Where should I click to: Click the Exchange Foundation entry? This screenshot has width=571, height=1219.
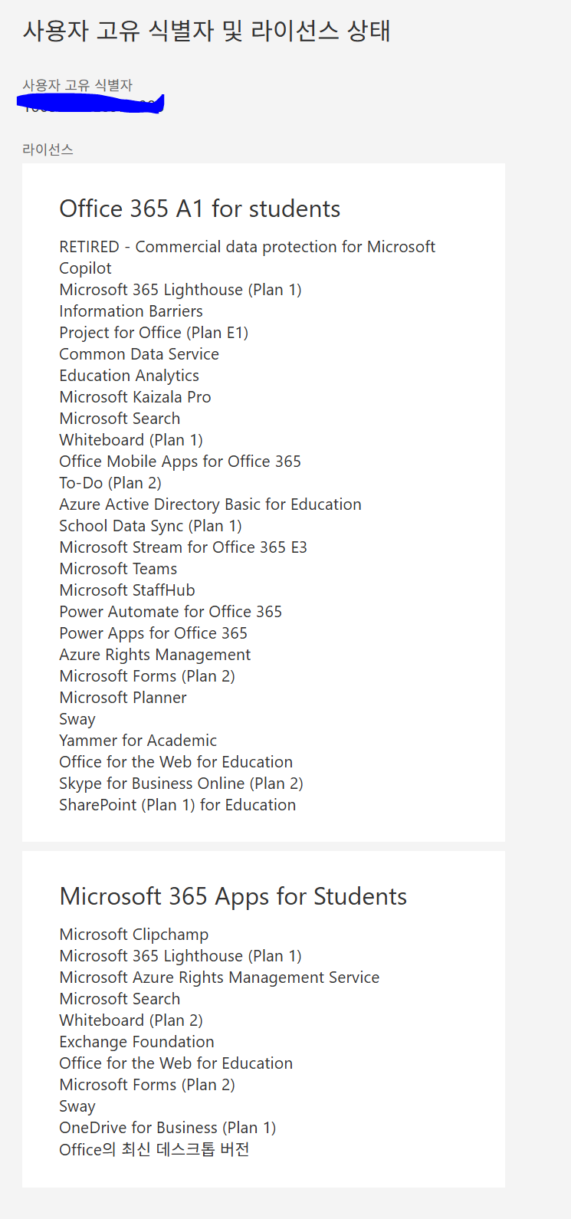pos(136,1042)
